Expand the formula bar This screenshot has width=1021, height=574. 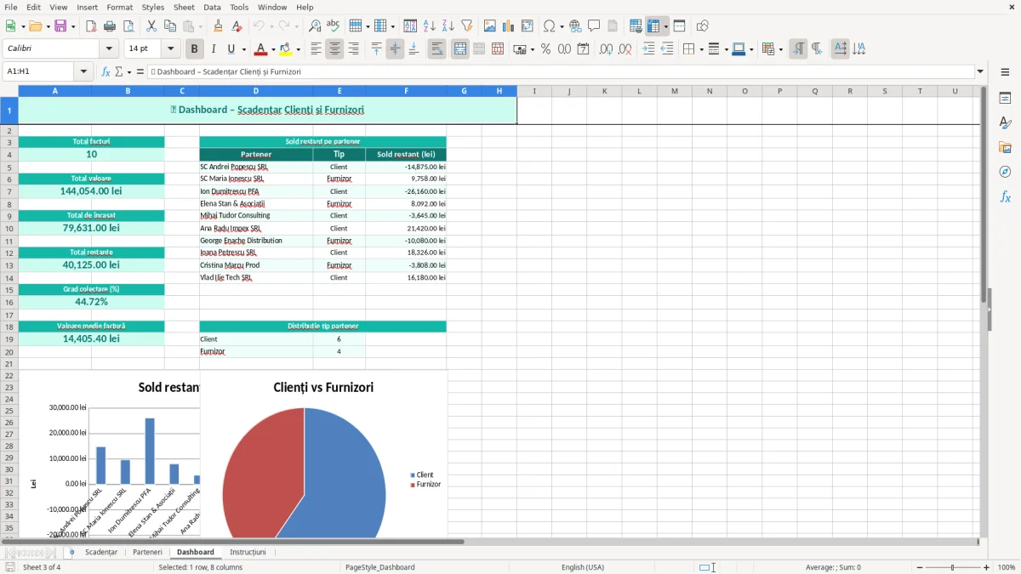point(981,71)
